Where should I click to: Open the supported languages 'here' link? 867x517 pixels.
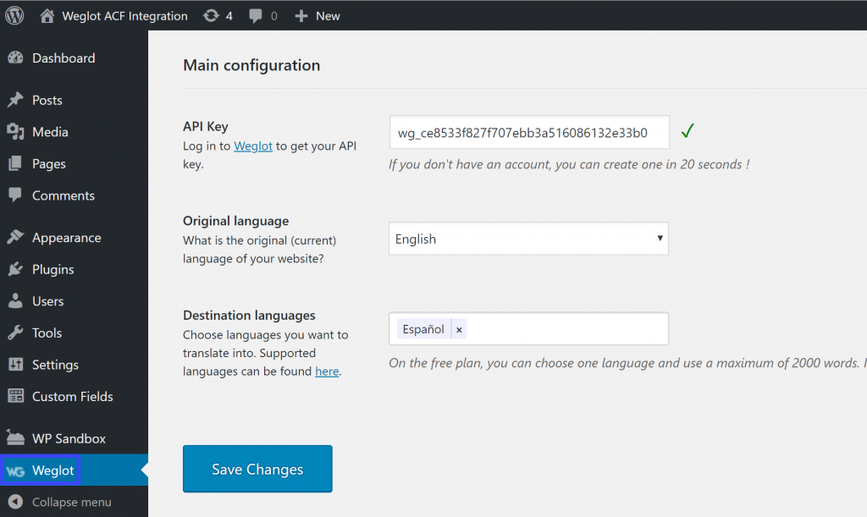[327, 371]
